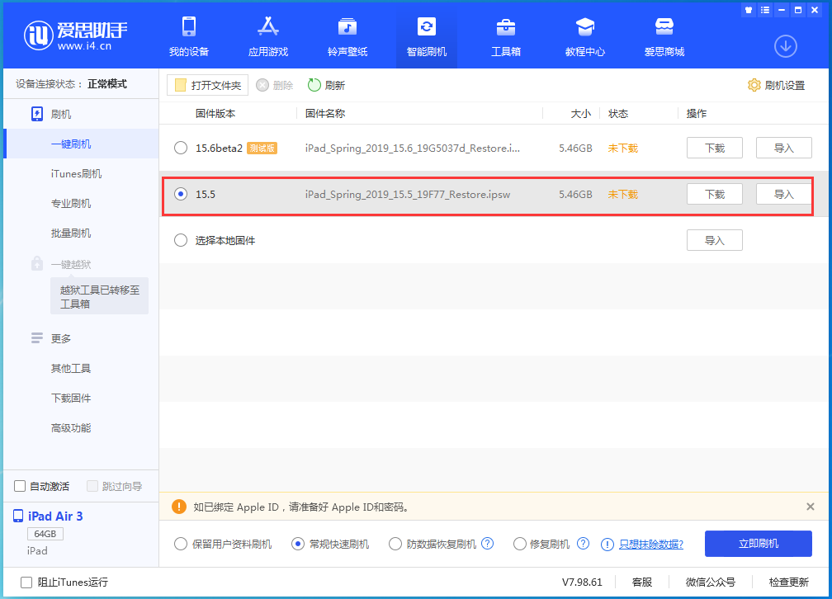Click the 爱思助手 logo

75,36
